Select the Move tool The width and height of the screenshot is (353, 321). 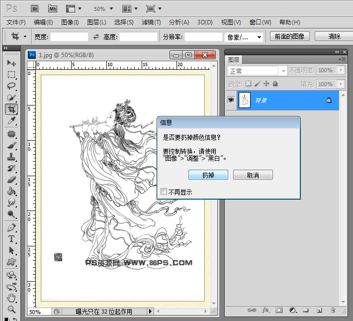[11, 63]
